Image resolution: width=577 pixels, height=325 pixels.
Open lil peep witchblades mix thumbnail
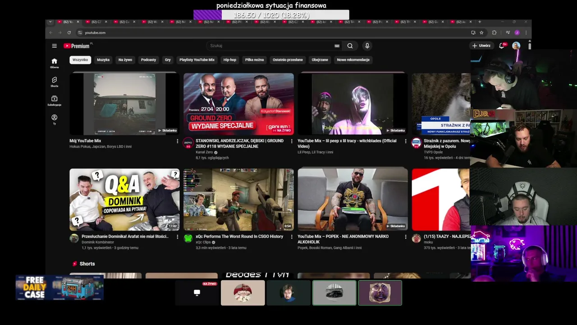coord(353,104)
